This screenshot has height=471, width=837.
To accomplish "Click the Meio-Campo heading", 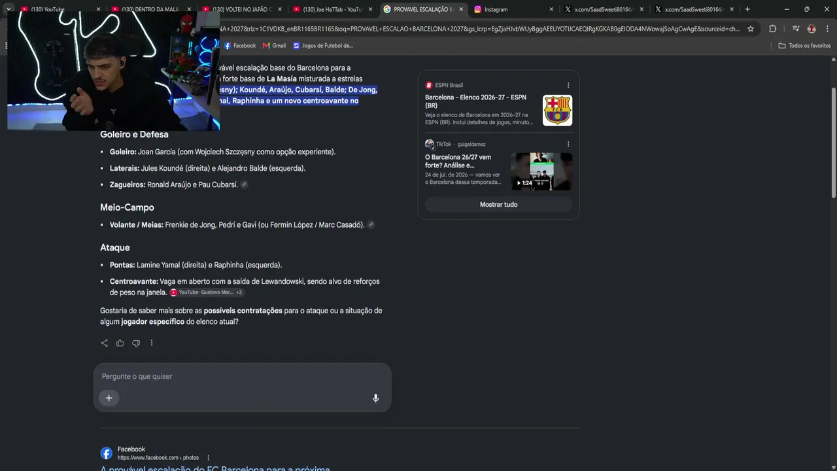I will click(127, 207).
